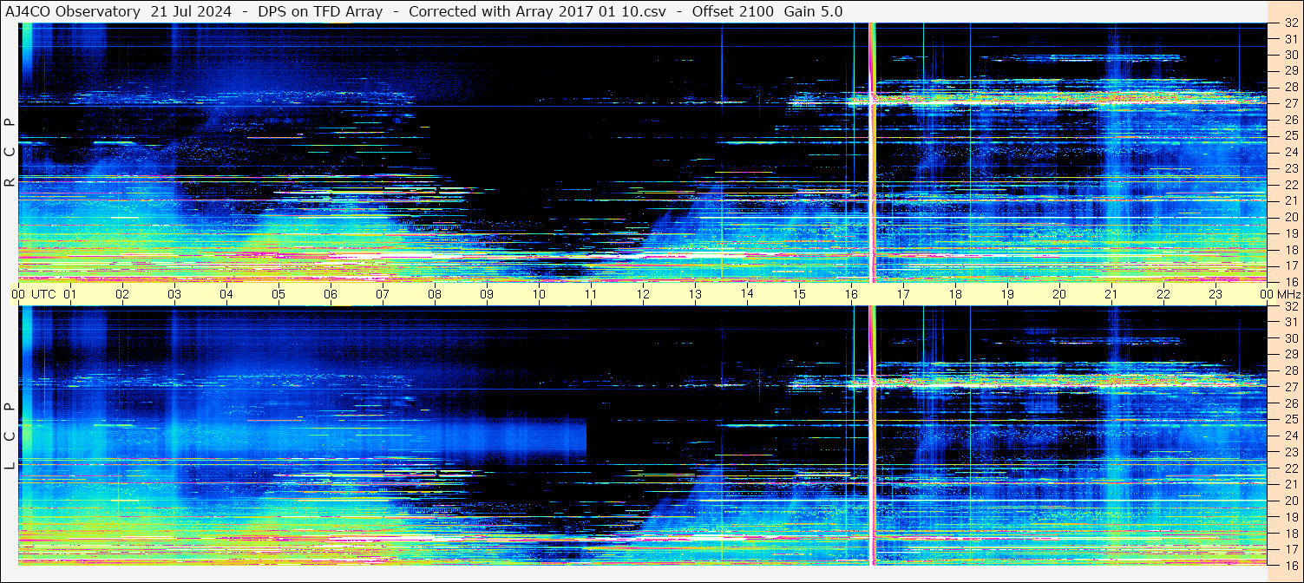Click hour '14' on the UTC axis
The height and width of the screenshot is (583, 1304).
pyautogui.click(x=747, y=294)
